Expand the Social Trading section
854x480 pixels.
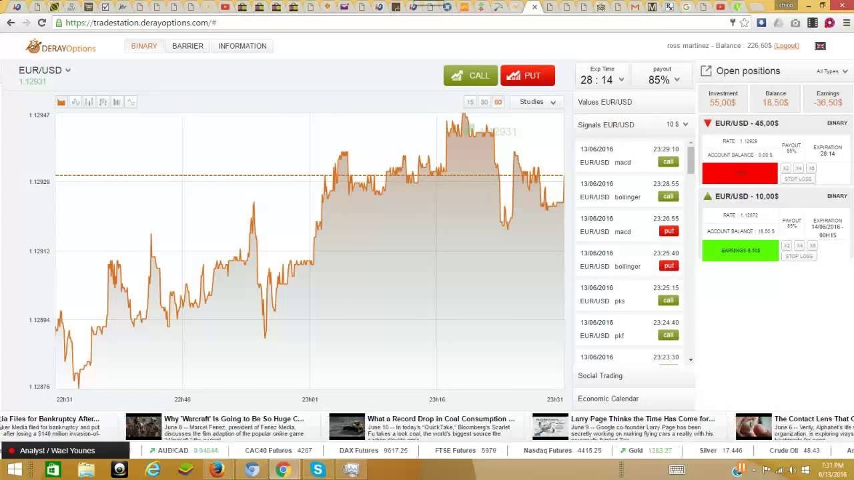[x=634, y=375]
